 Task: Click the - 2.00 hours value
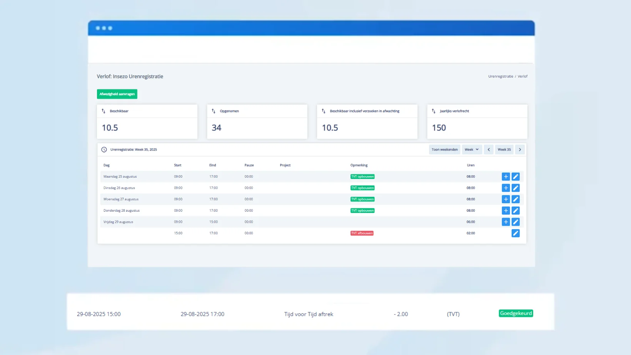[401, 314]
